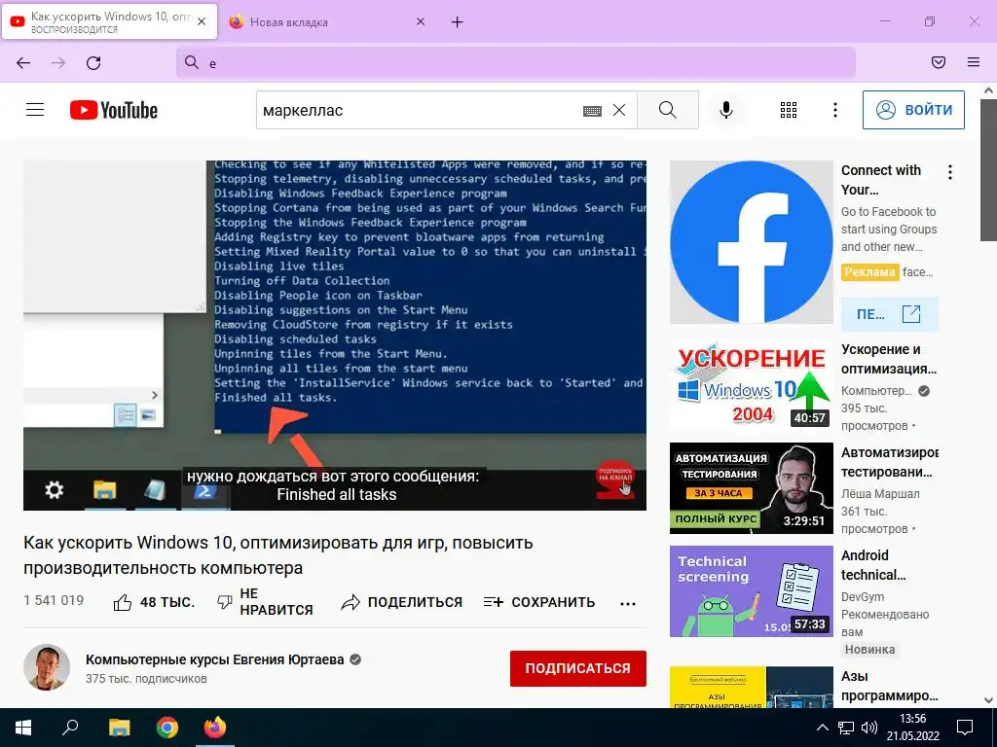Go to YouTube home via logo
The height and width of the screenshot is (747, 997).
point(114,110)
